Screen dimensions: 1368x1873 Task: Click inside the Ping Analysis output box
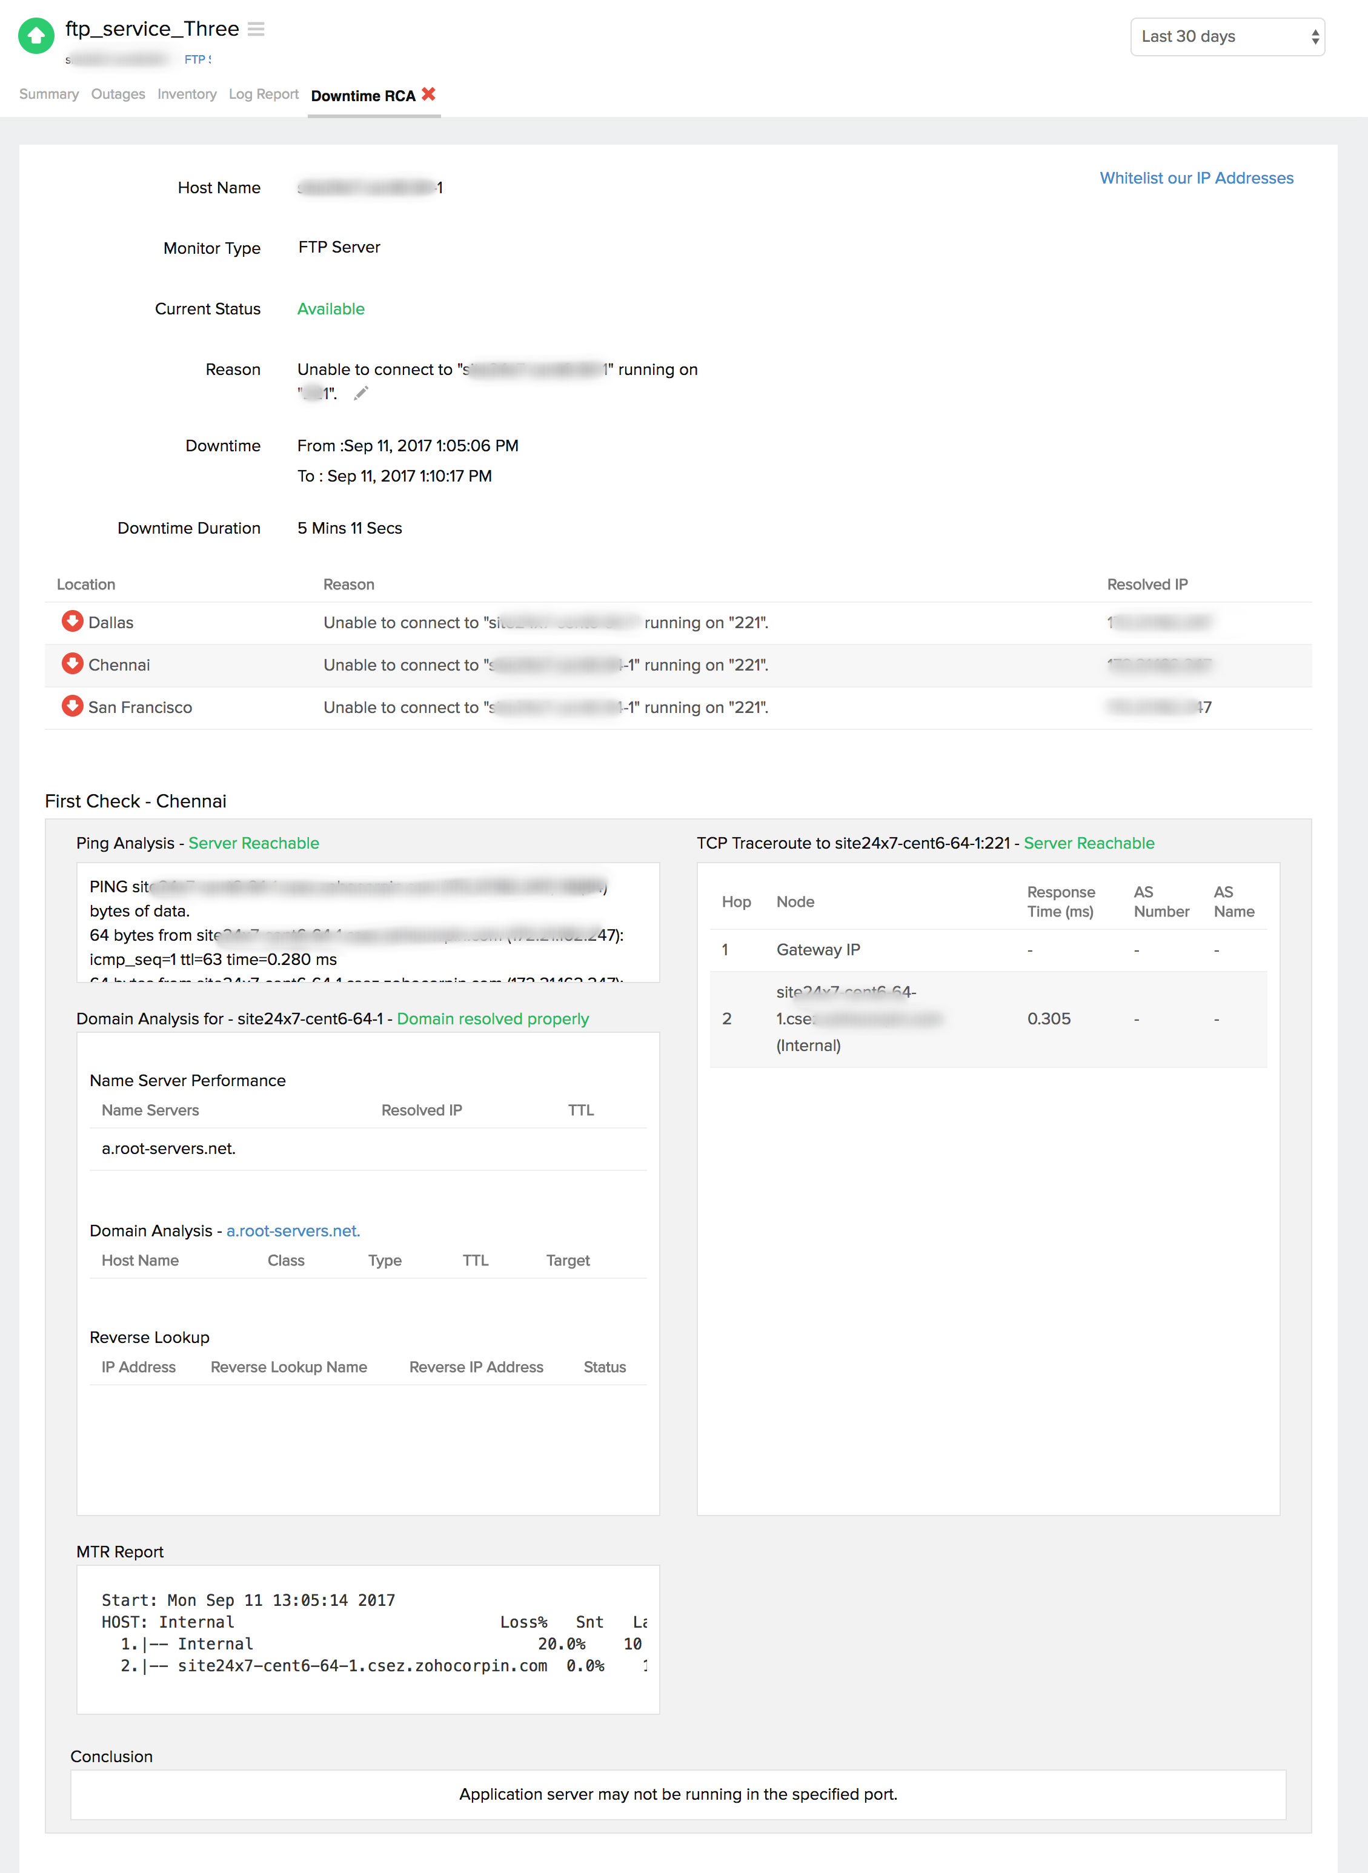368,923
